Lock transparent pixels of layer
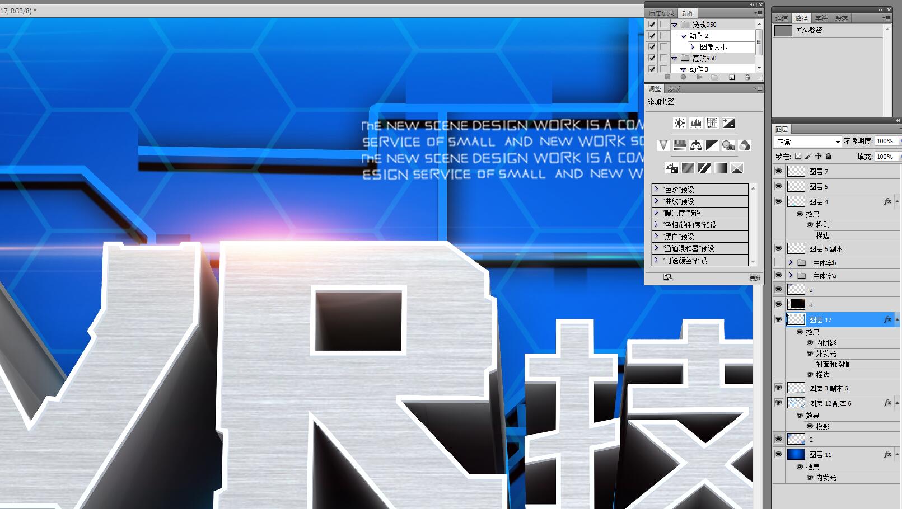Image resolution: width=902 pixels, height=509 pixels. (x=798, y=156)
